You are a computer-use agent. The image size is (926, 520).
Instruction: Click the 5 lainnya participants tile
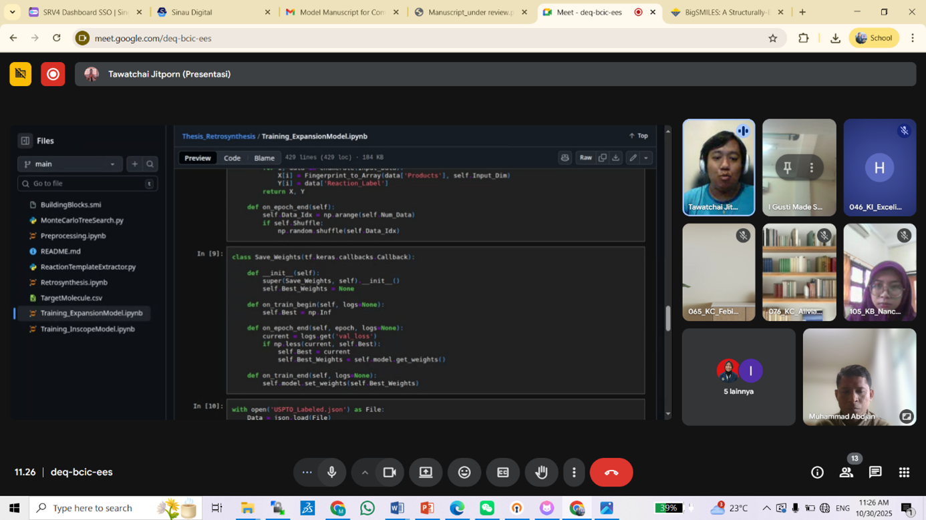click(x=738, y=376)
